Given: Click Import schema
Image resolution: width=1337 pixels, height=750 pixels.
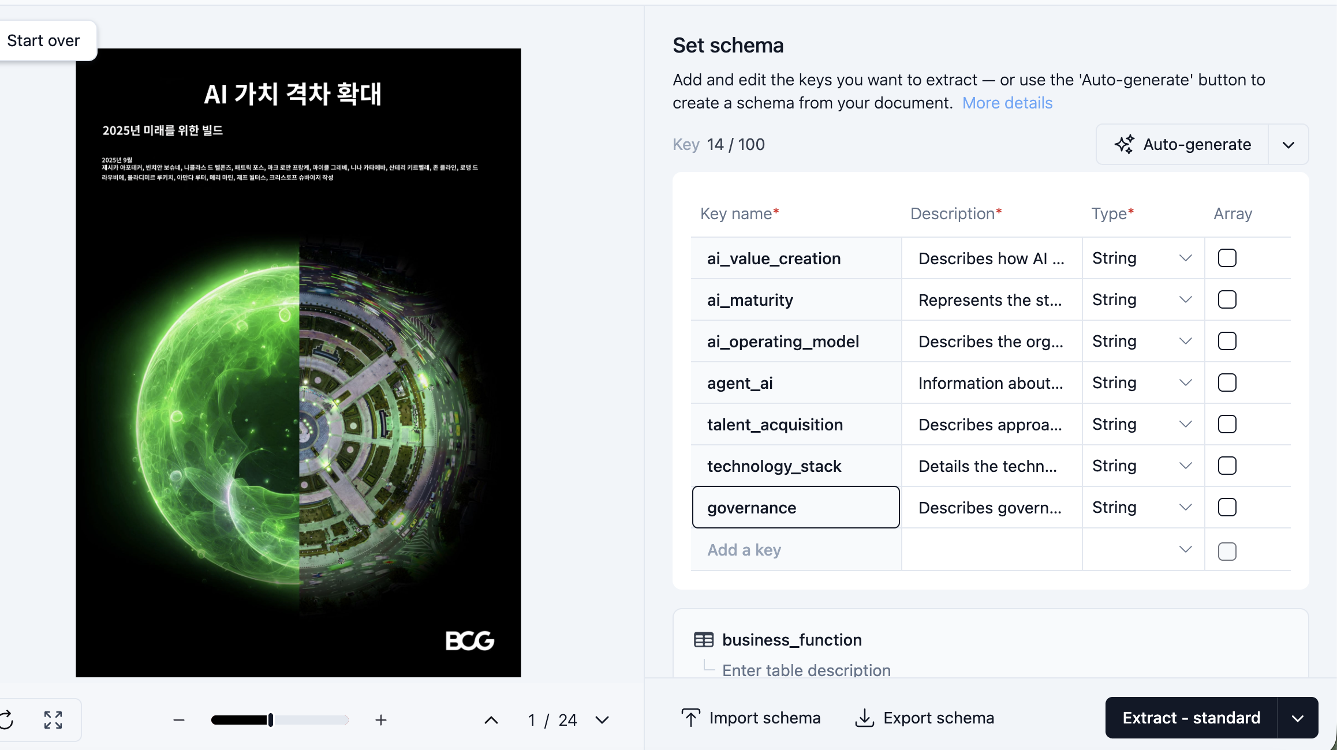Looking at the screenshot, I should 751,718.
